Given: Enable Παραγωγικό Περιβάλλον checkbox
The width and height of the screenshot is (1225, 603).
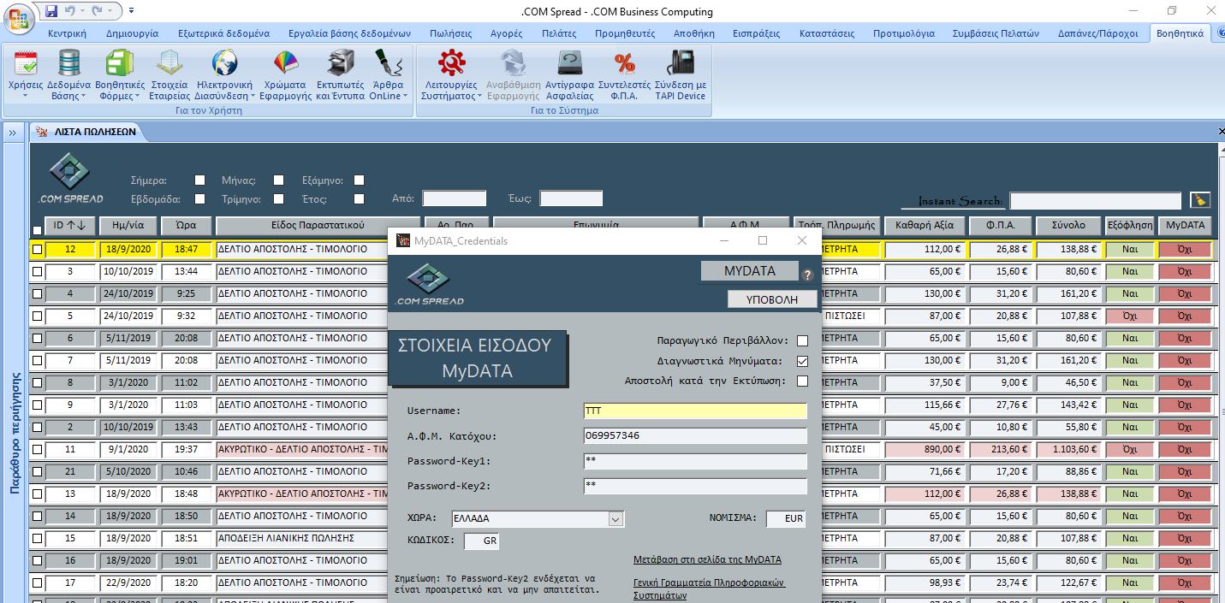Looking at the screenshot, I should 802,340.
